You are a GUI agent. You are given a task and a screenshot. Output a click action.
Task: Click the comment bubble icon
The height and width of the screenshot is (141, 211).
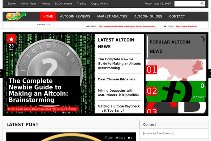click(129, 138)
